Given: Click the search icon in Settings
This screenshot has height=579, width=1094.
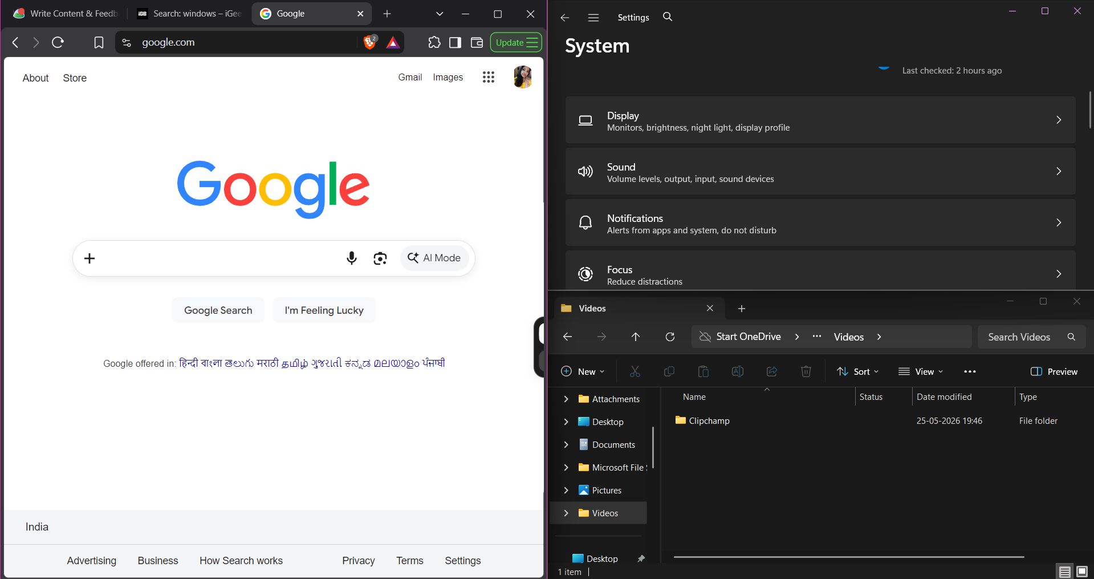Looking at the screenshot, I should point(668,17).
